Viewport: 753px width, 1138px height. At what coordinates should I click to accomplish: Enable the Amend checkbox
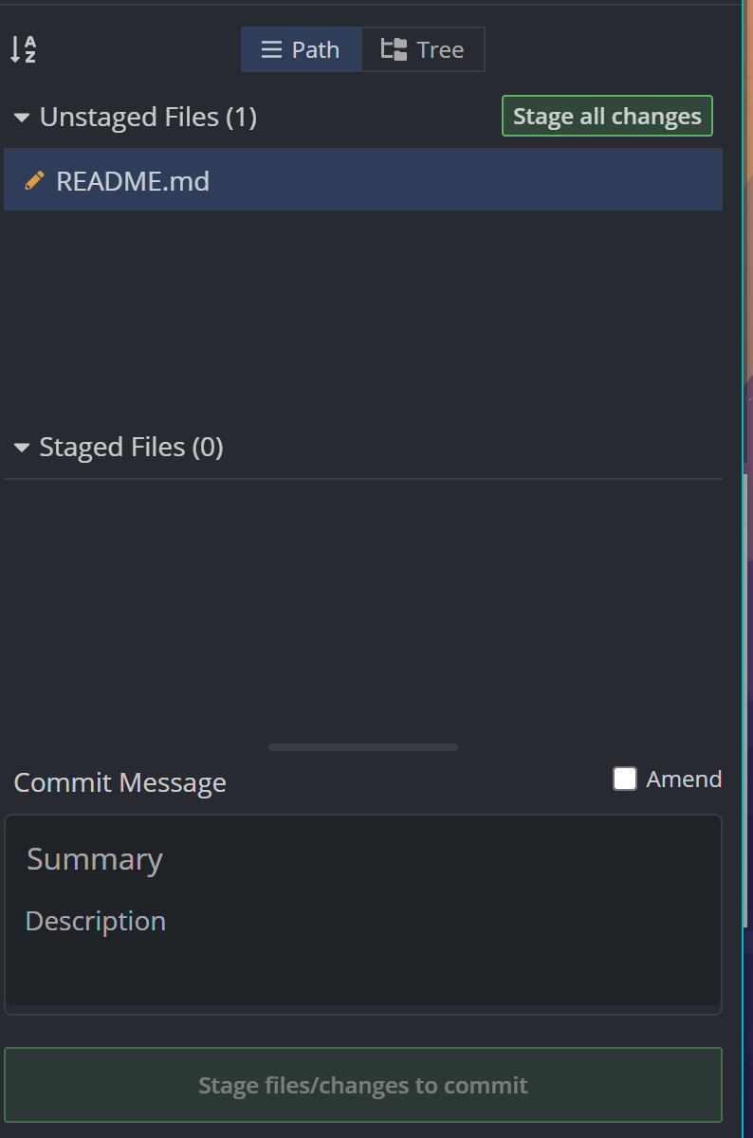(x=624, y=780)
